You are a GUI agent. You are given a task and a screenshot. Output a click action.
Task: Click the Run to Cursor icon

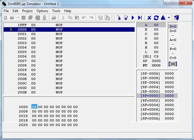point(140,18)
